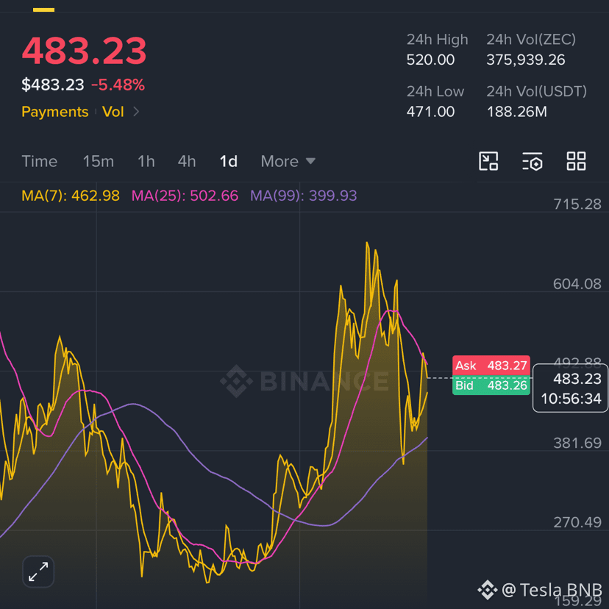Click the -5.48% change value
Screen dimensions: 609x609
(118, 85)
